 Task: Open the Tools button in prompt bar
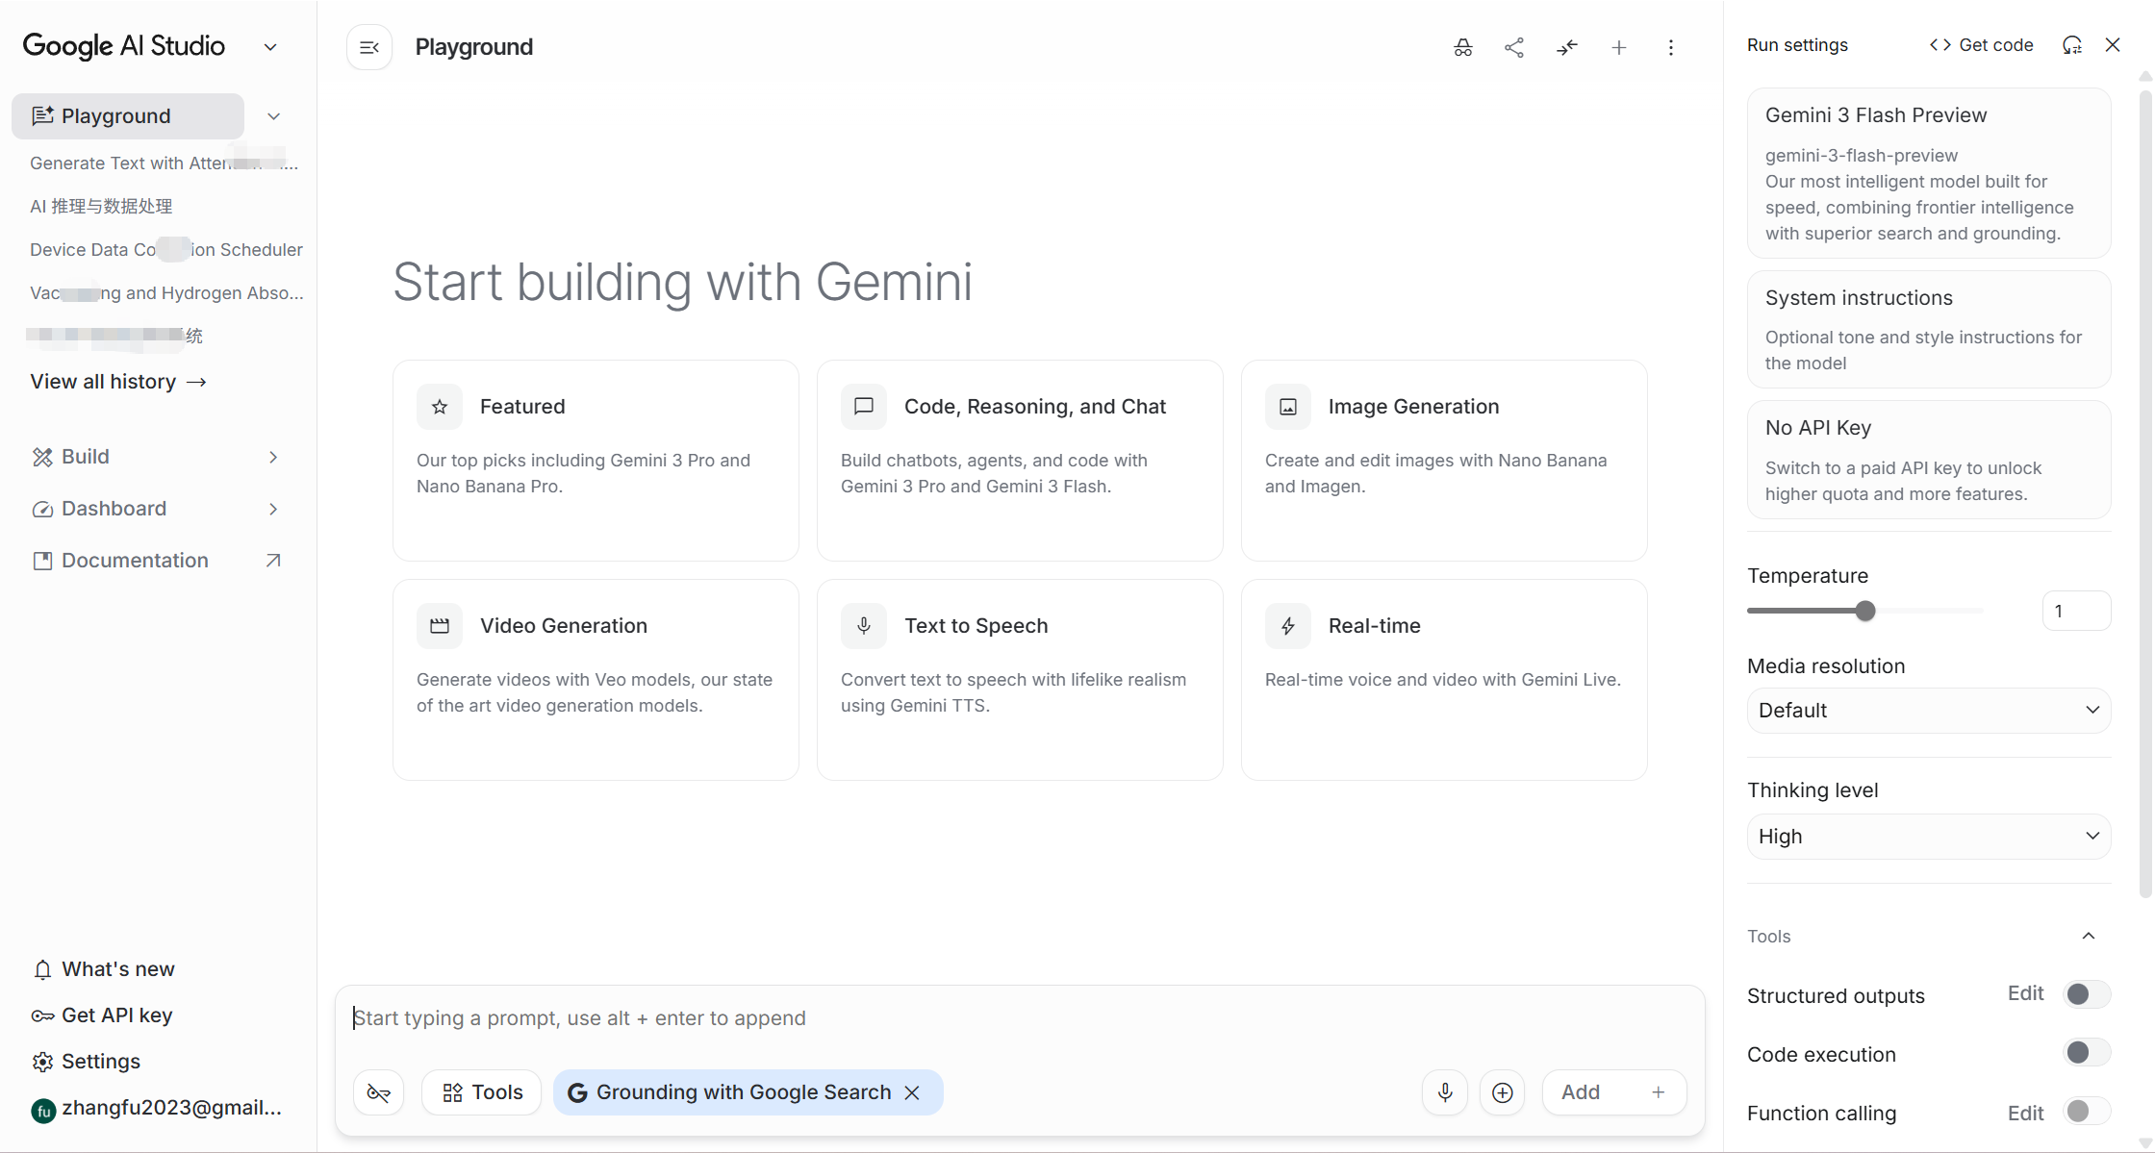click(482, 1092)
